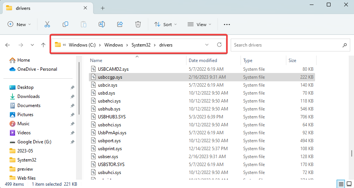Click the Windows breadcrumb folder
354x188 pixels.
(113, 45)
